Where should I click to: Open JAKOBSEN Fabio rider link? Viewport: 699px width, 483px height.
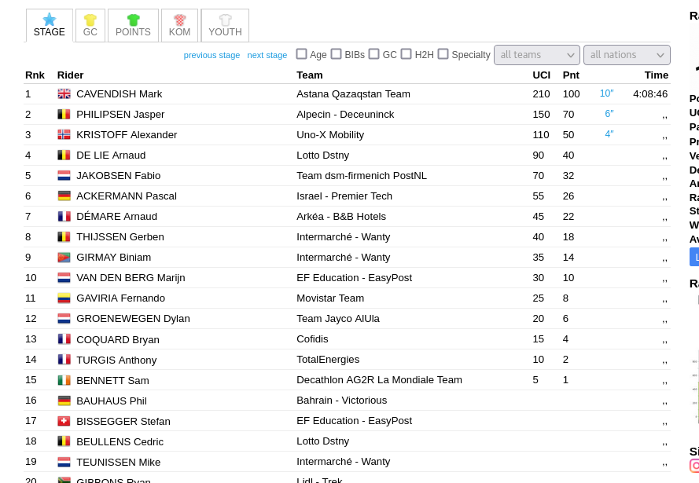[x=119, y=176]
